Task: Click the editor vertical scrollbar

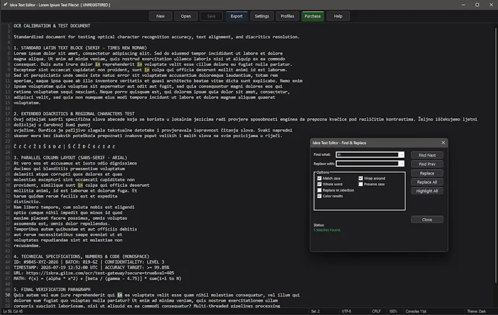Action: (x=496, y=155)
